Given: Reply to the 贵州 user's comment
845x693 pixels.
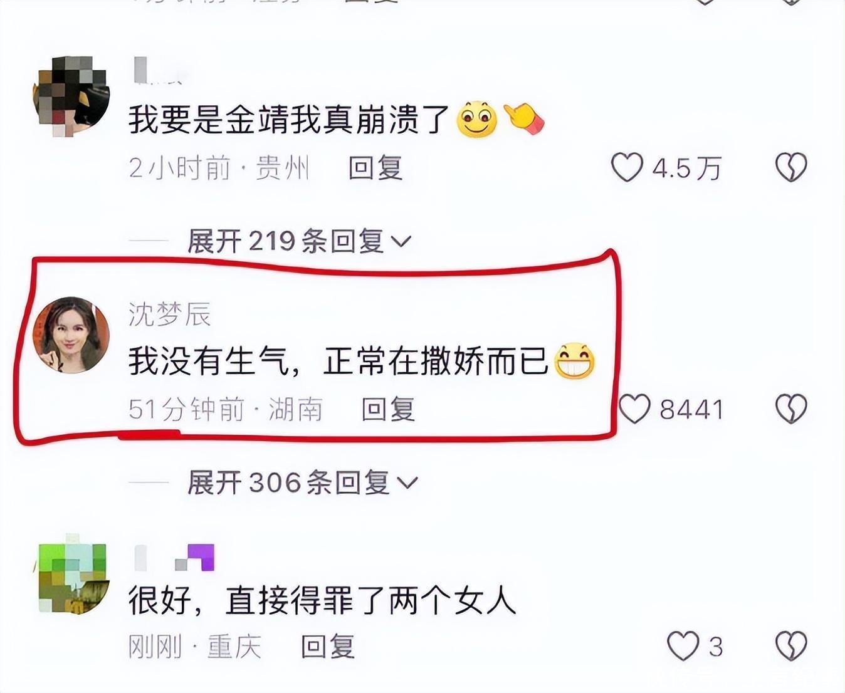Looking at the screenshot, I should (x=375, y=168).
